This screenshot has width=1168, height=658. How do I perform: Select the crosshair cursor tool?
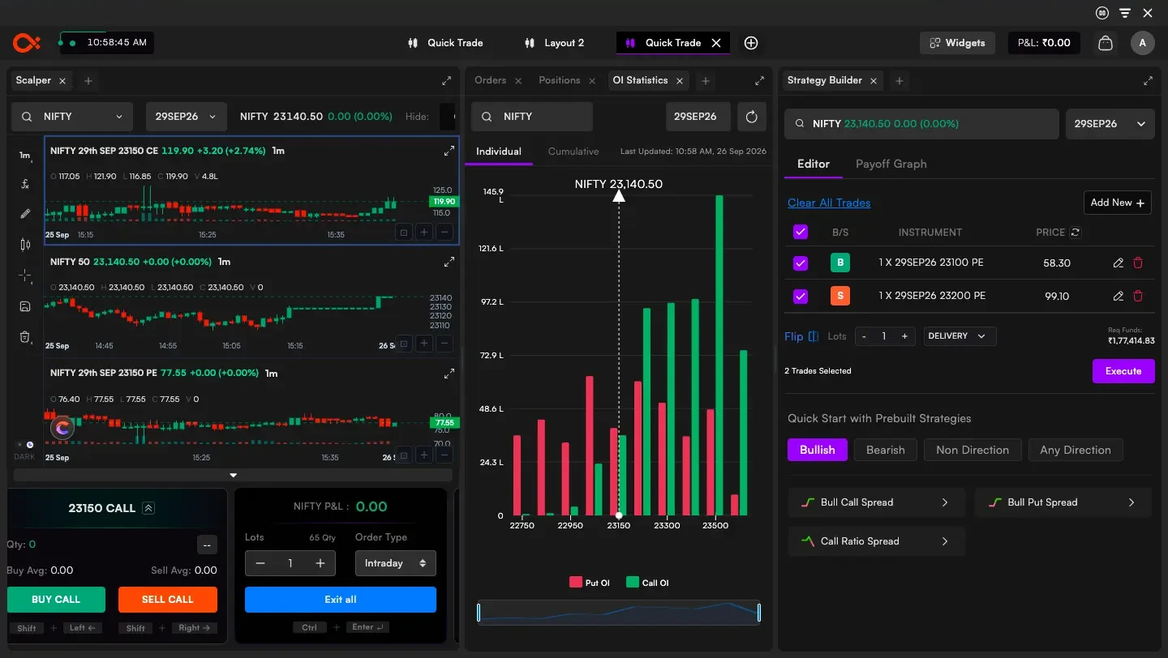click(25, 276)
